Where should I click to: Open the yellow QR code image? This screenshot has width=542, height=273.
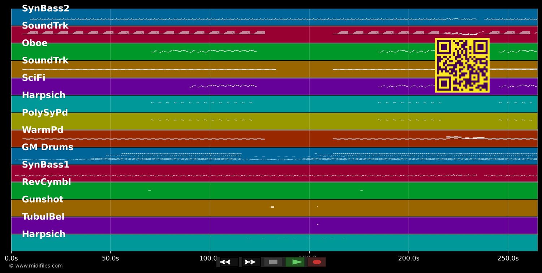[462, 65]
